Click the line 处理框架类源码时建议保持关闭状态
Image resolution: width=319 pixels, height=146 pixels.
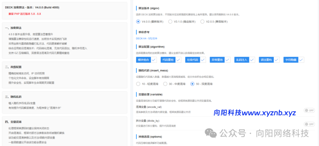[29, 128]
